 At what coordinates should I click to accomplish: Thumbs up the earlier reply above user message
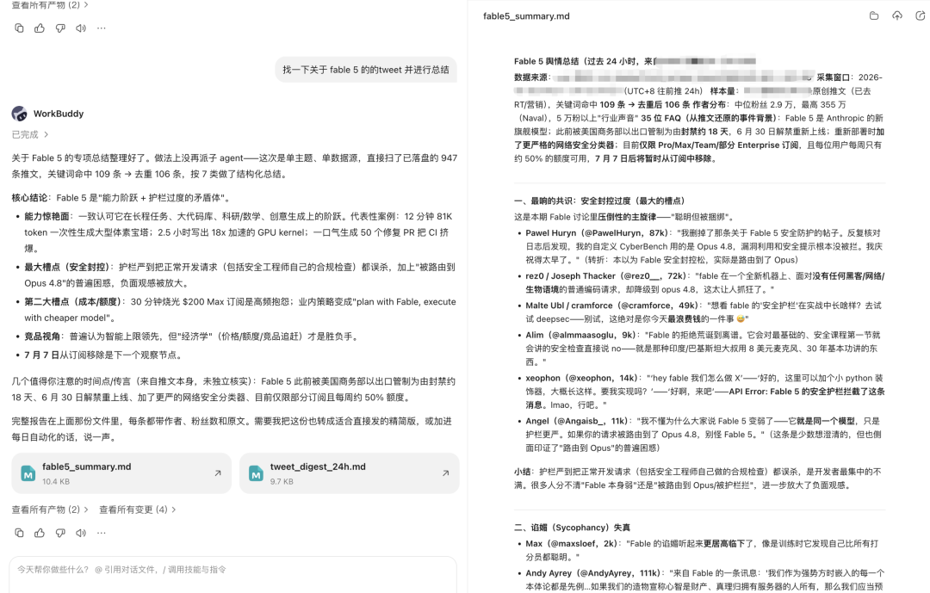click(40, 28)
